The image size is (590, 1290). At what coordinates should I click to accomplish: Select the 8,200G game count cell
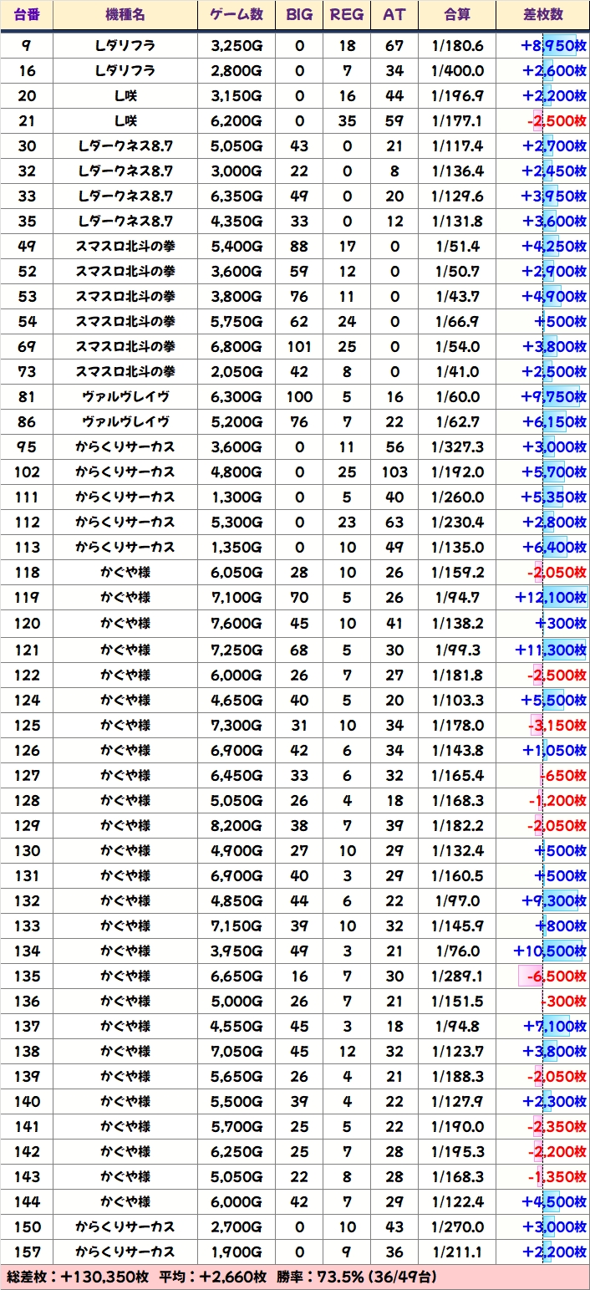237,825
